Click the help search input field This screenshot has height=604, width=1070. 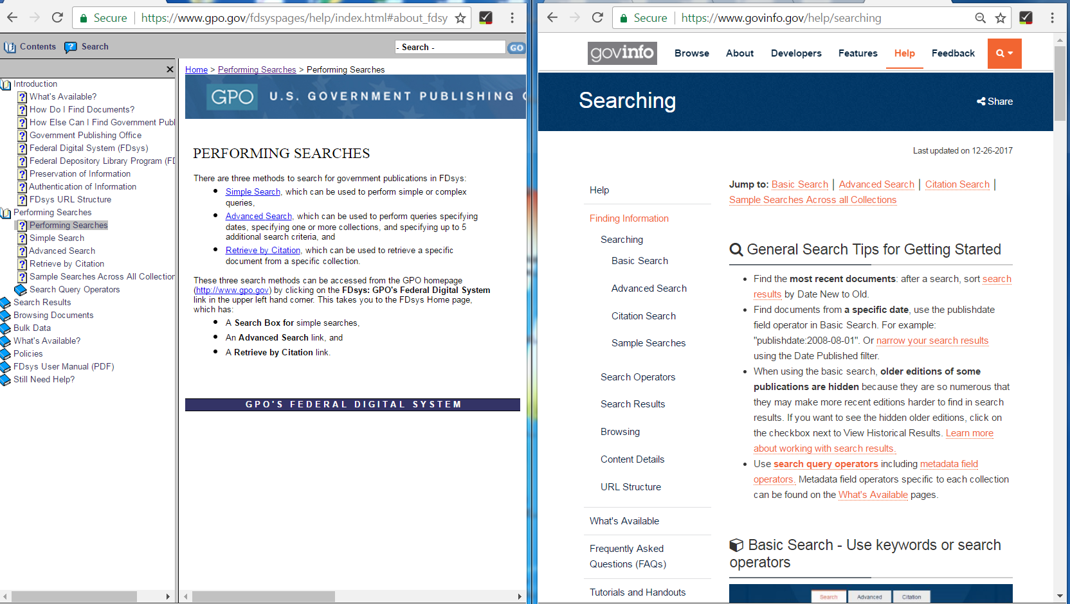pyautogui.click(x=450, y=47)
